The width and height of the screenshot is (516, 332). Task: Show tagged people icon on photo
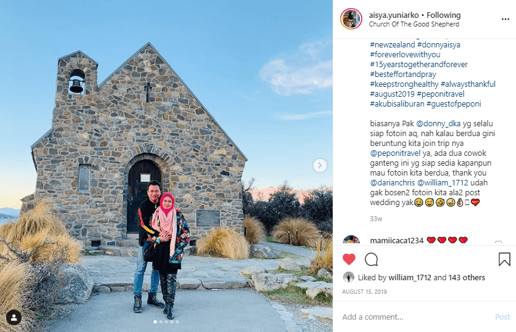[x=14, y=318]
